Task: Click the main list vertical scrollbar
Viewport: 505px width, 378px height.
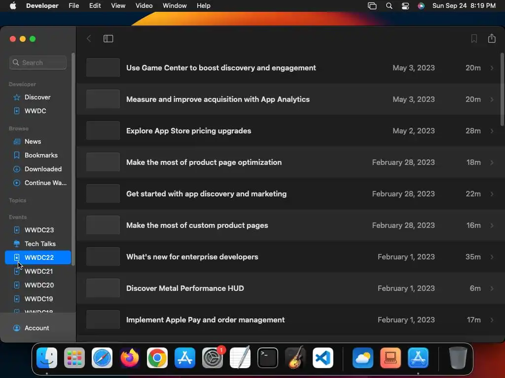Action: pyautogui.click(x=503, y=90)
